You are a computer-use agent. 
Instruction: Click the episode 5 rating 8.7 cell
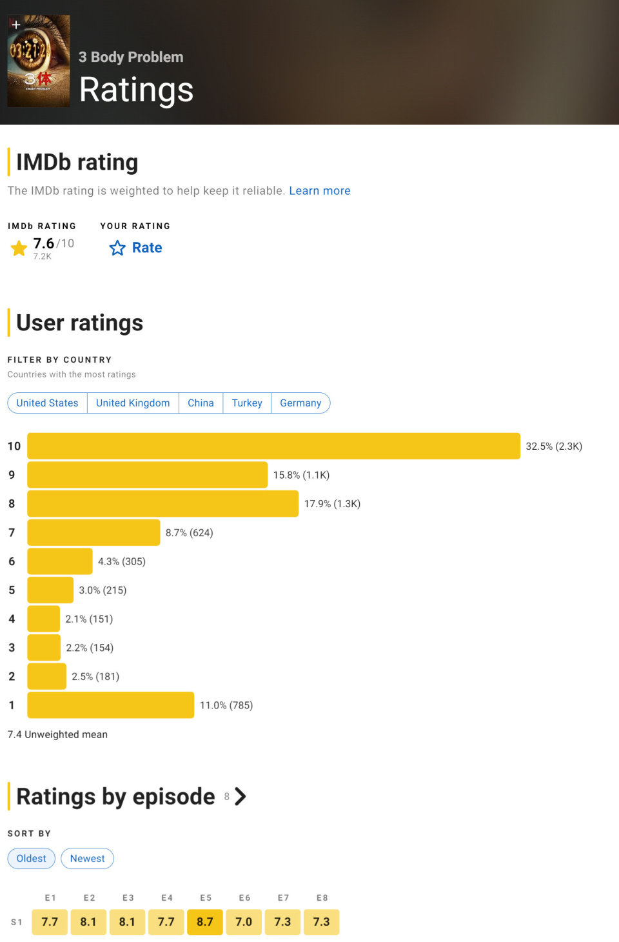coord(205,921)
